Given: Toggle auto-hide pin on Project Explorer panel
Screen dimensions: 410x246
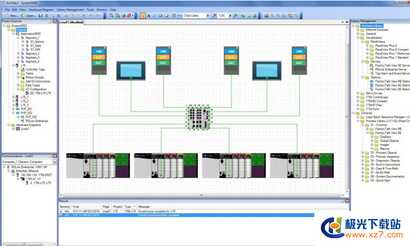Looking at the screenshot, I should [51, 22].
